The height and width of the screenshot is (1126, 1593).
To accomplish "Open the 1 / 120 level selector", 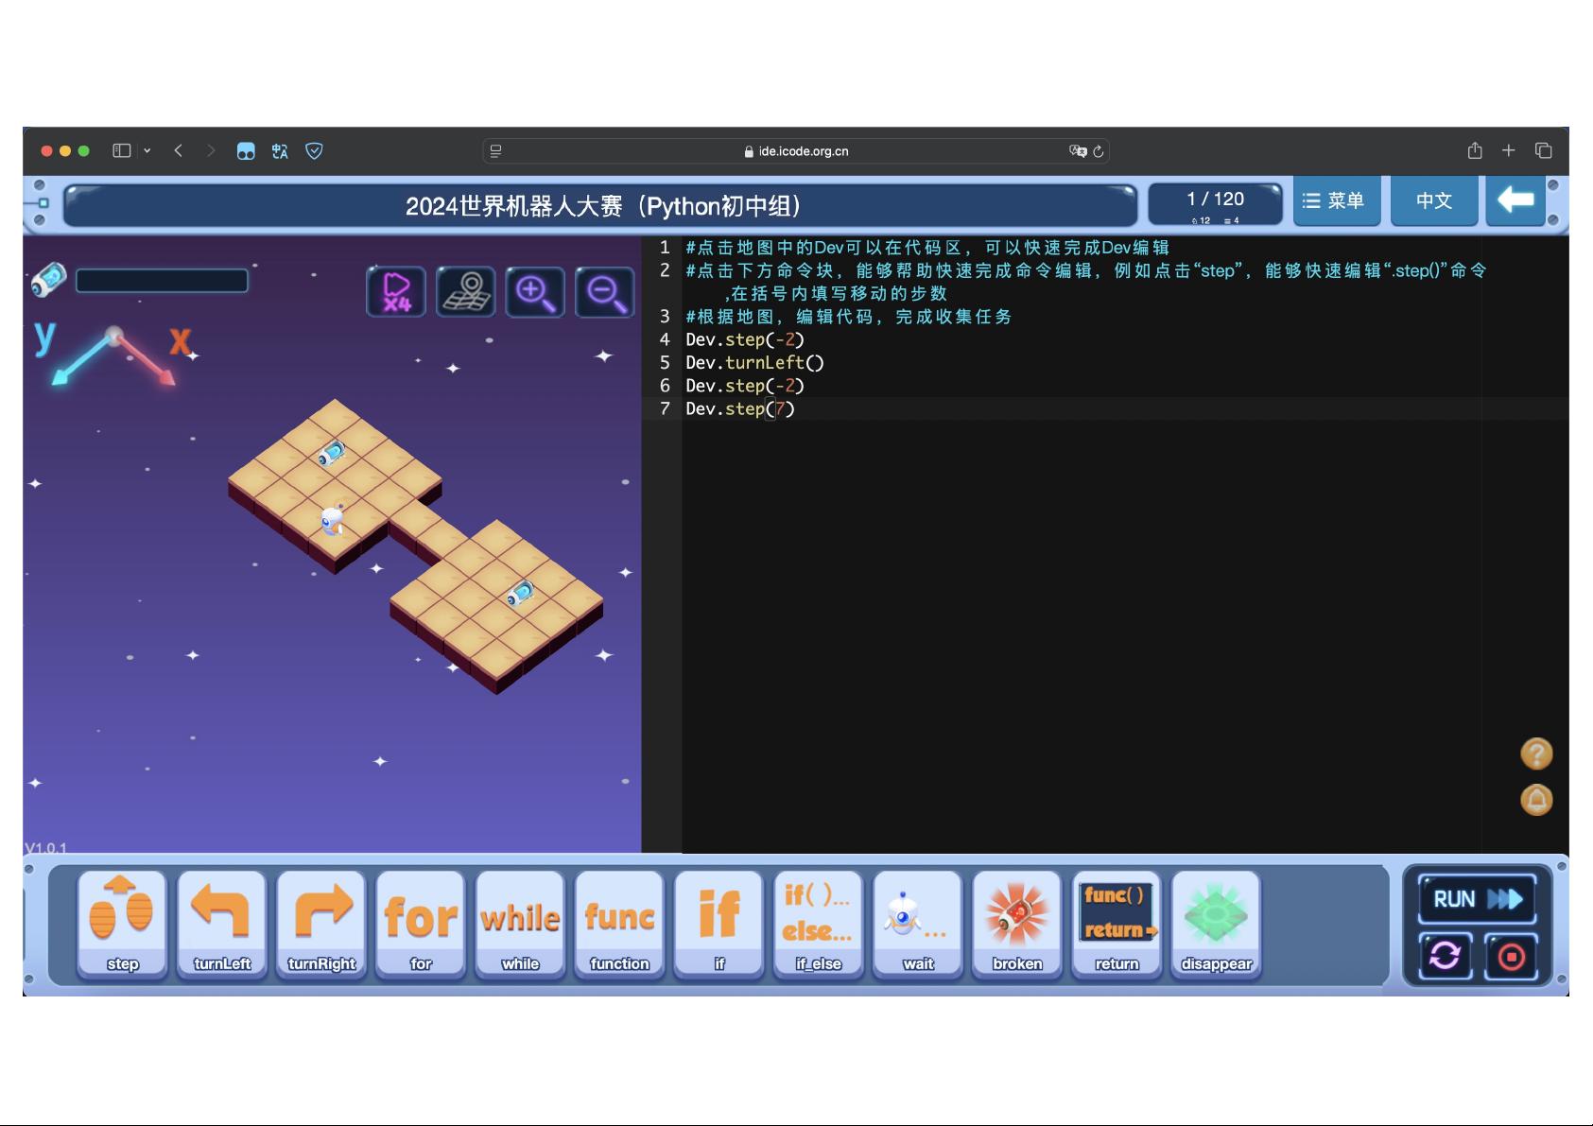I will [1216, 204].
